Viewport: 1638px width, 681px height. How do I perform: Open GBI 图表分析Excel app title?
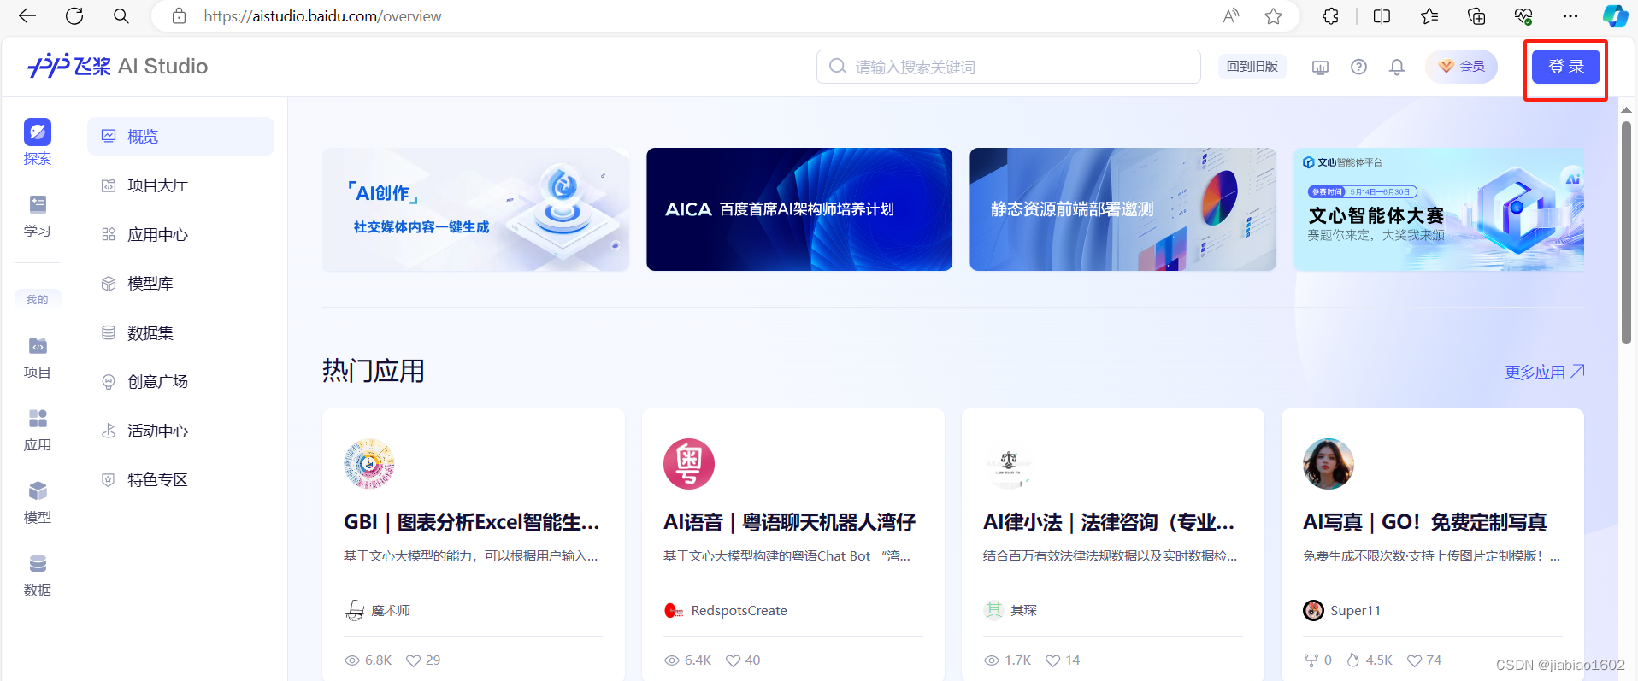(x=472, y=522)
